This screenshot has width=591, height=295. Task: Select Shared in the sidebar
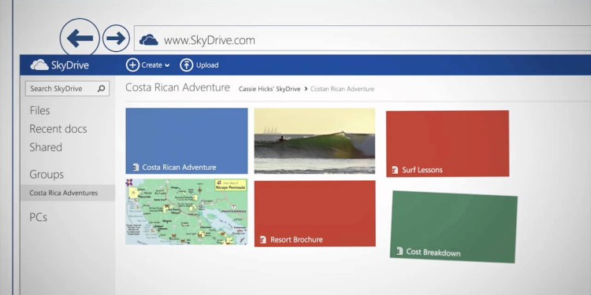[x=46, y=147]
